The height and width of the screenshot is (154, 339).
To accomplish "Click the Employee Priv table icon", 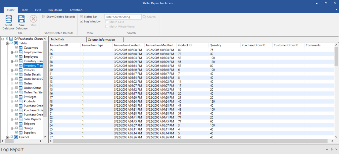I will [21, 52].
